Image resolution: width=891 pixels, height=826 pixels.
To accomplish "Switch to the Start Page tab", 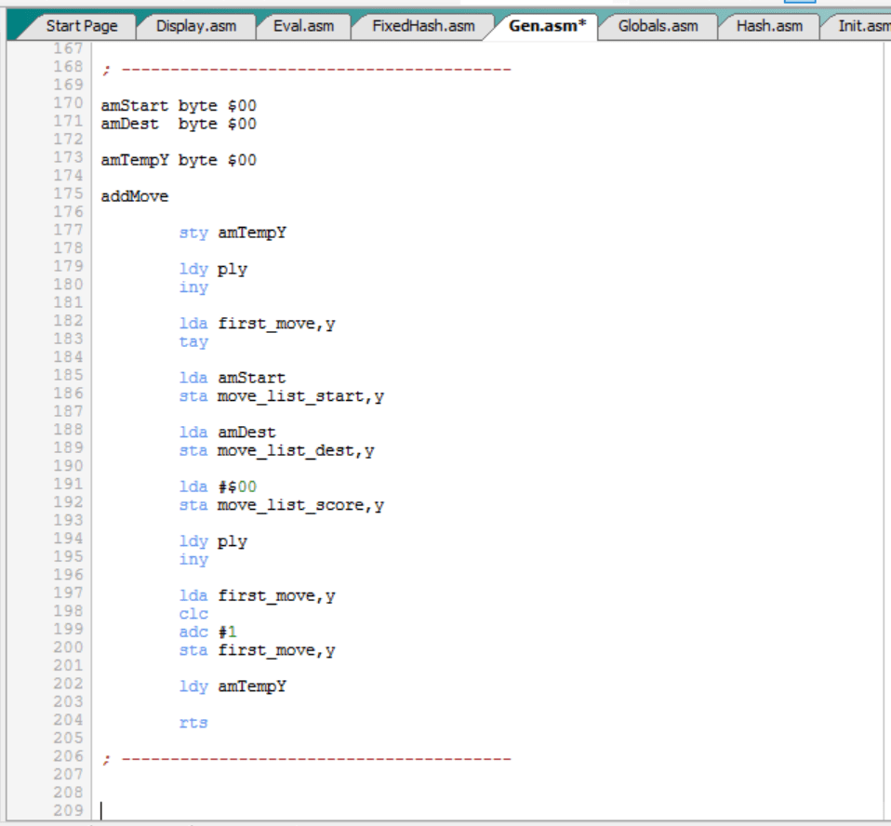I will [81, 26].
